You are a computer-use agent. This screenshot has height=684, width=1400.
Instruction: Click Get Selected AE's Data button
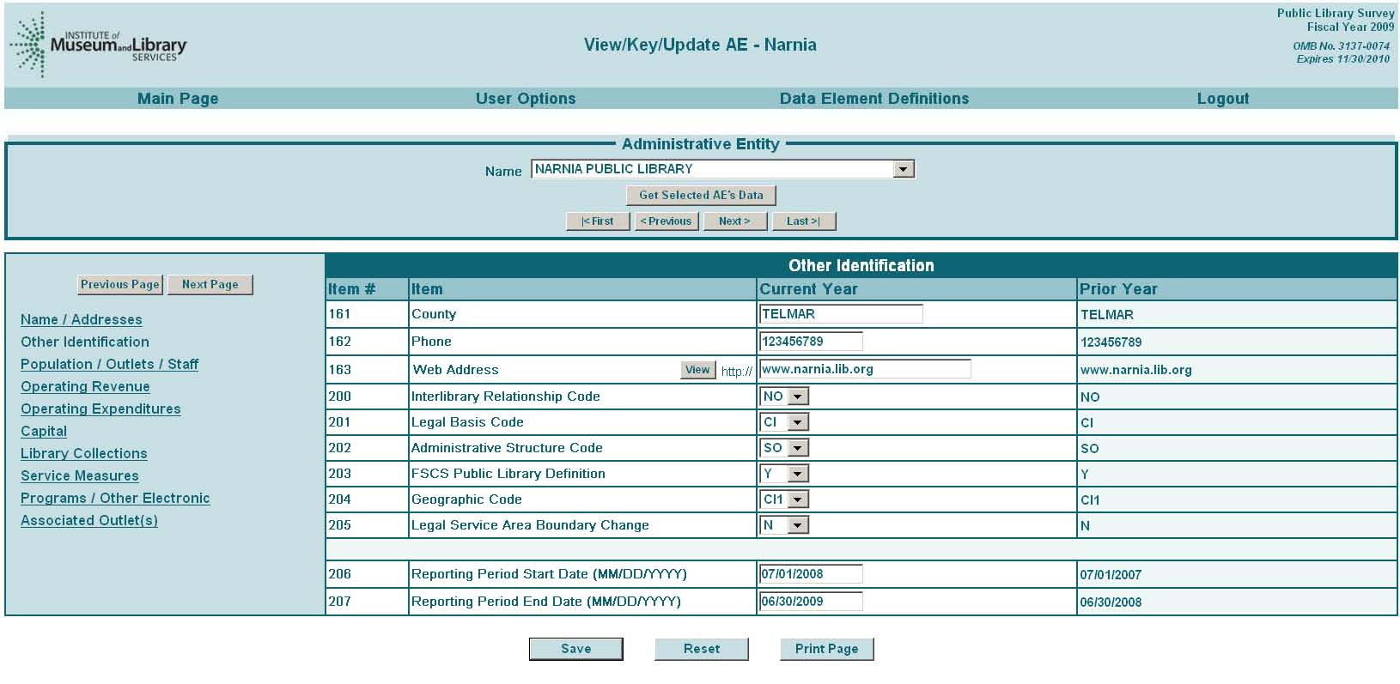pos(701,196)
